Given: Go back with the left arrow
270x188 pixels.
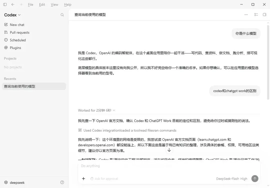Looking at the screenshot, I should point(13,4).
